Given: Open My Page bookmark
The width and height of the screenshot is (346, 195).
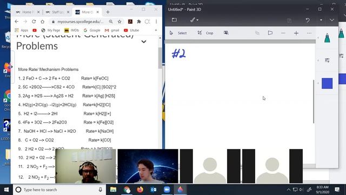Looking at the screenshot, I should tap(50, 30).
